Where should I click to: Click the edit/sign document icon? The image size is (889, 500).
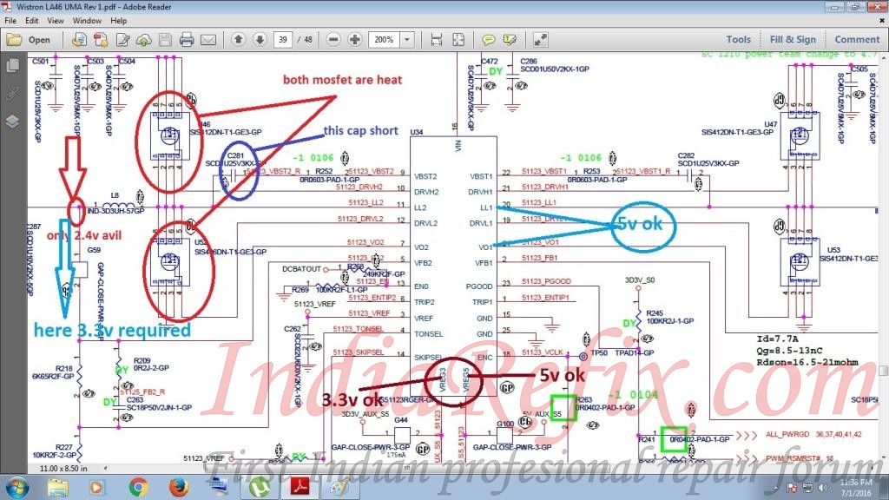tap(122, 40)
